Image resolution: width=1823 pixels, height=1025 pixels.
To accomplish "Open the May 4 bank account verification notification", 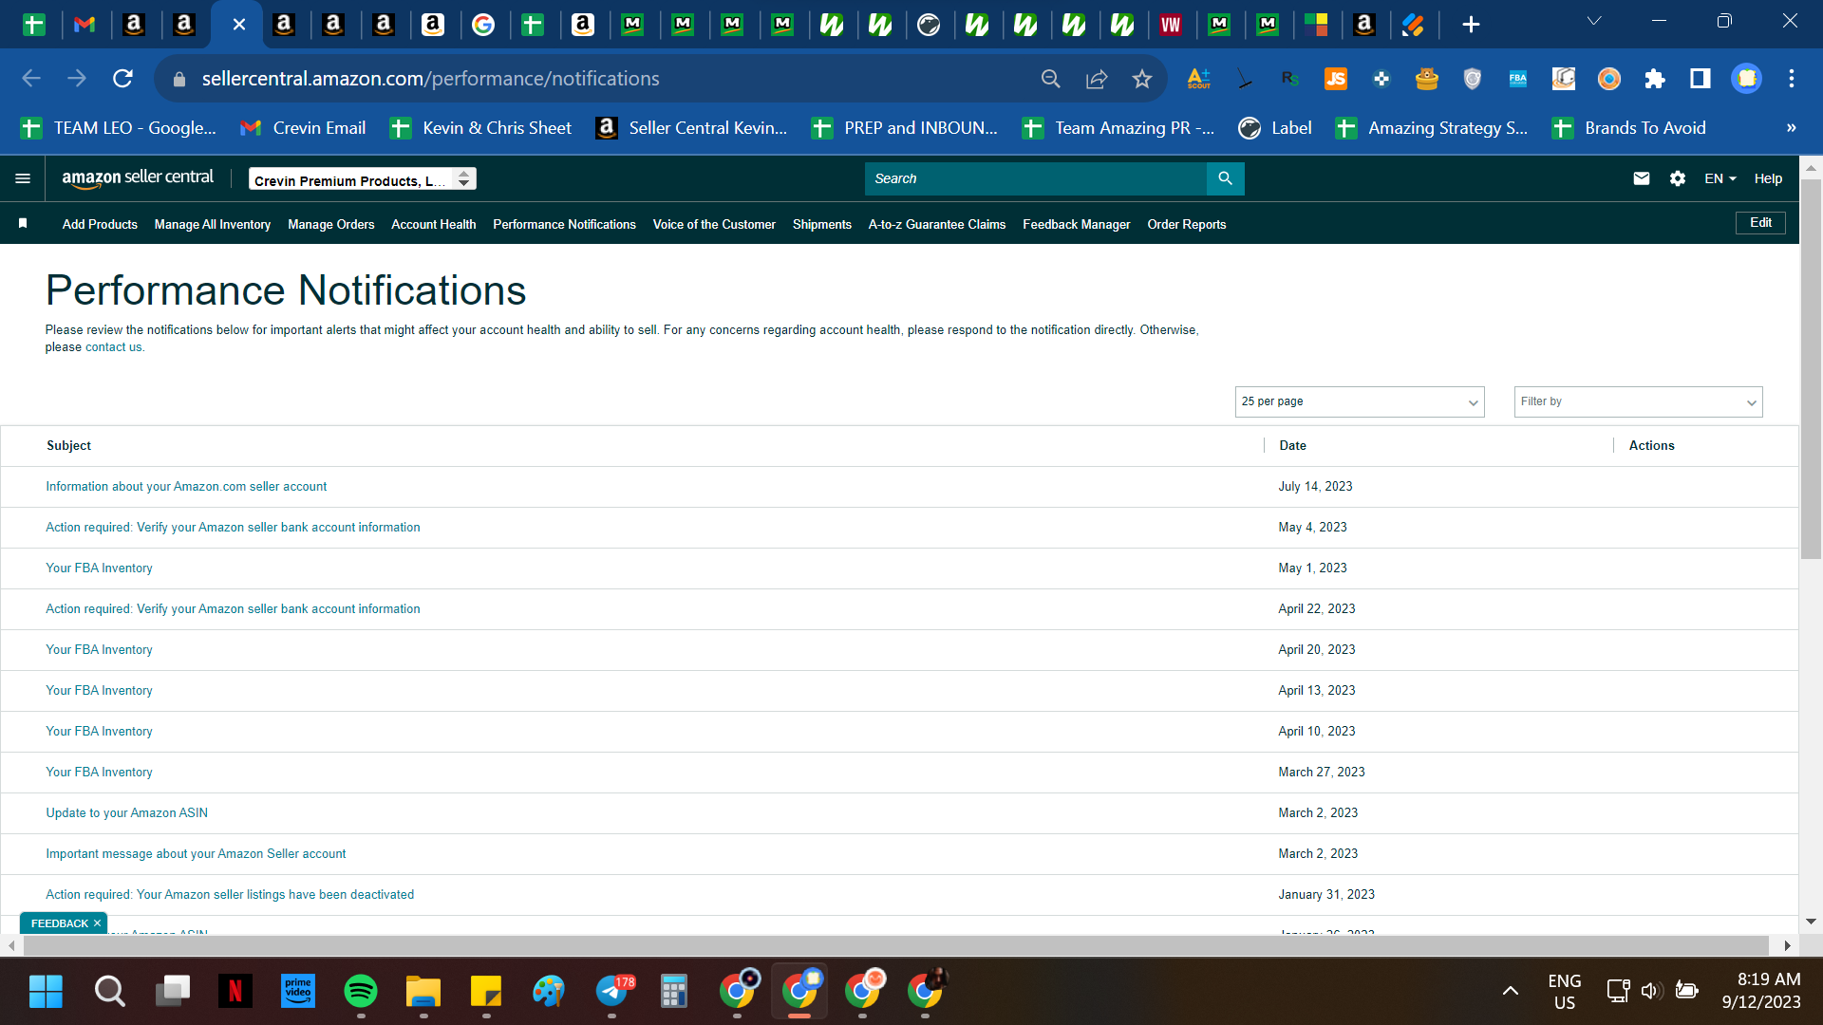I will click(233, 528).
